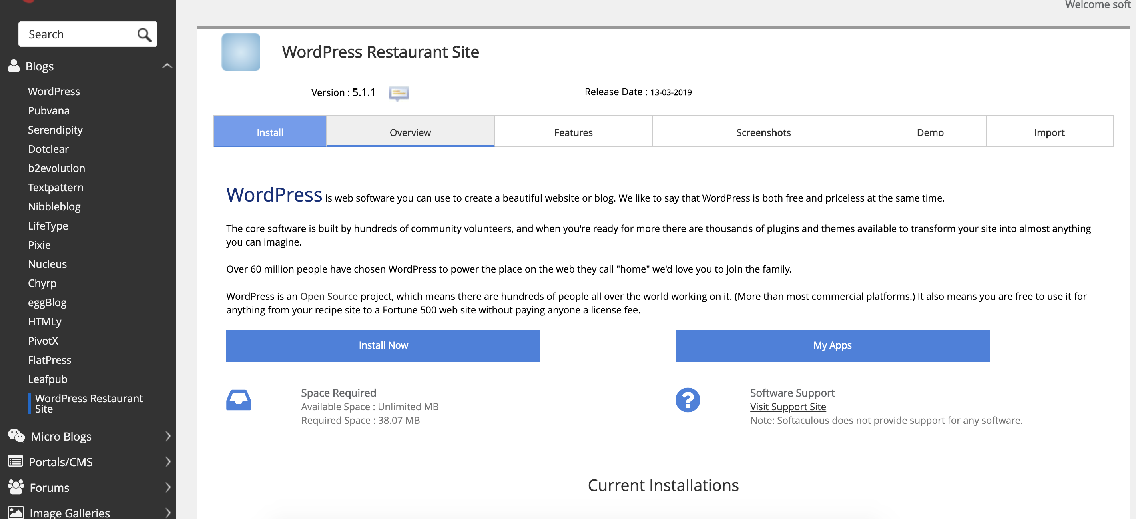Click the Install Now button
1136x519 pixels.
tap(383, 346)
